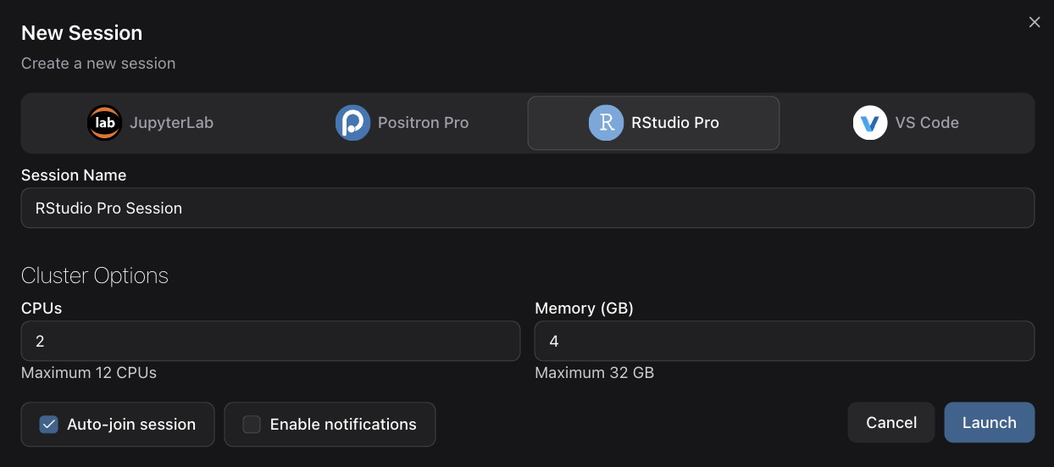Click into the CPUs input field
This screenshot has height=467, width=1054.
(x=270, y=342)
